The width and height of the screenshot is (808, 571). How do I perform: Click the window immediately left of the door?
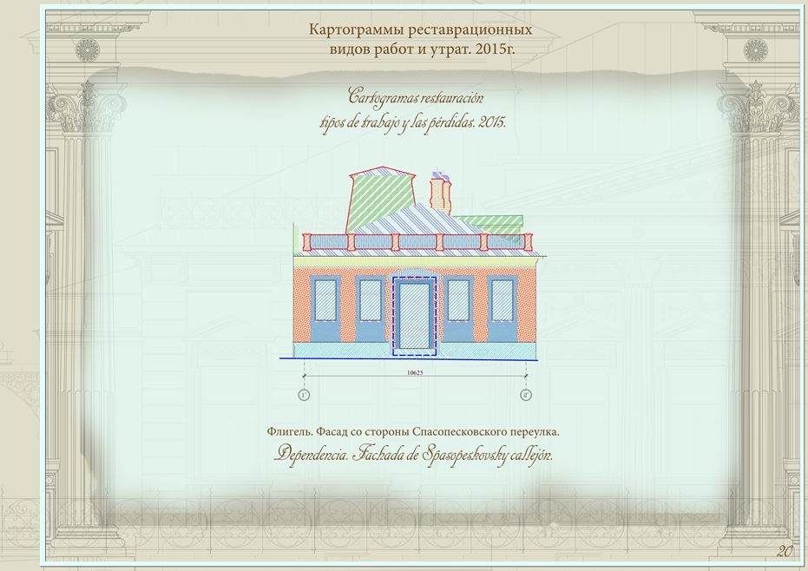(x=371, y=300)
